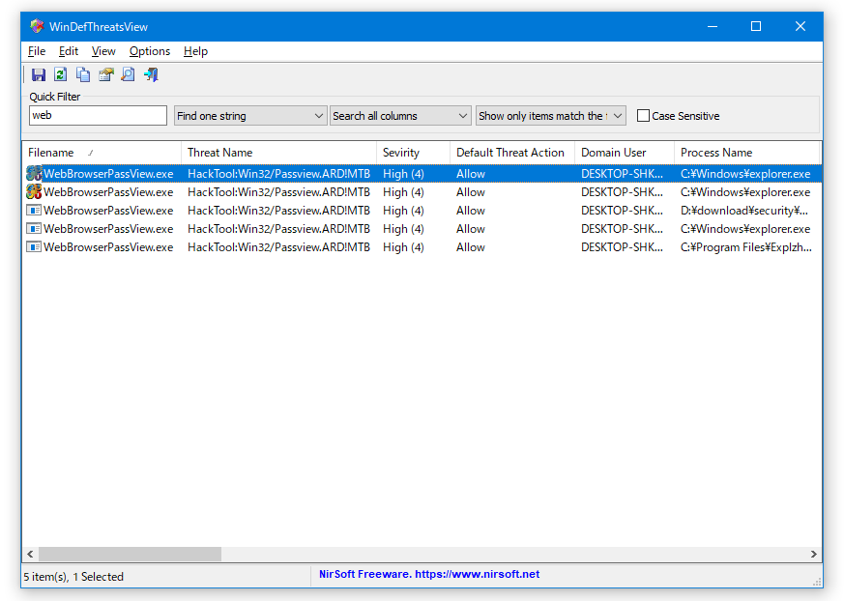Sort by the Threat Name column header
This screenshot has width=844, height=601.
[278, 153]
